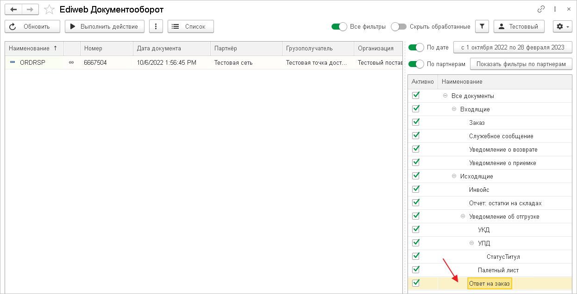Collapse the 'Входящие' tree node
Image resolution: width=577 pixels, height=294 pixels.
tap(454, 109)
